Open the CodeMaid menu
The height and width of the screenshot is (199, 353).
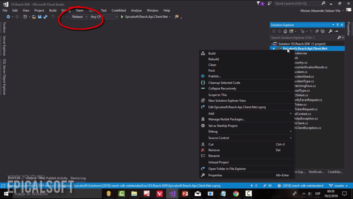pos(119,10)
